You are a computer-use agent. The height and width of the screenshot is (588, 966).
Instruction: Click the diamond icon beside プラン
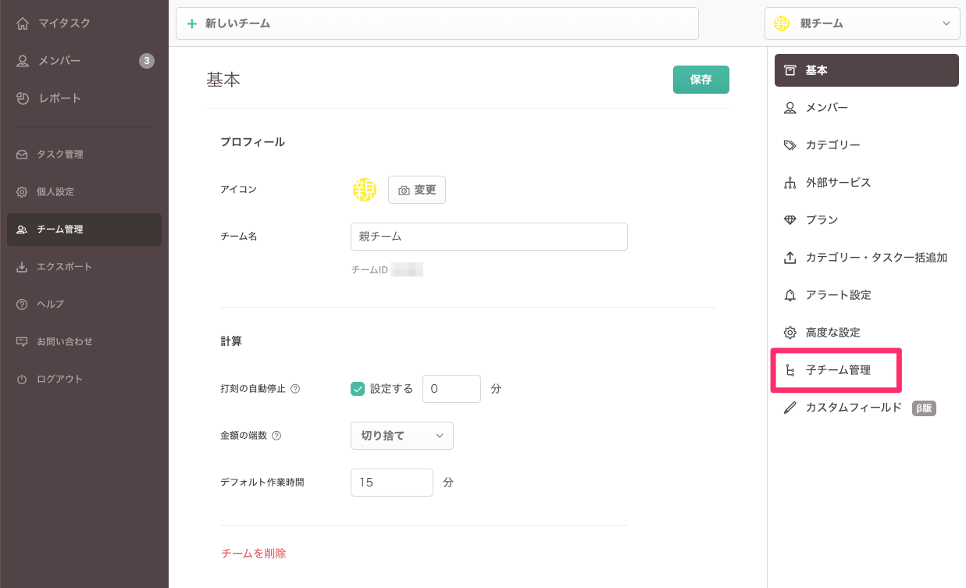coord(790,220)
